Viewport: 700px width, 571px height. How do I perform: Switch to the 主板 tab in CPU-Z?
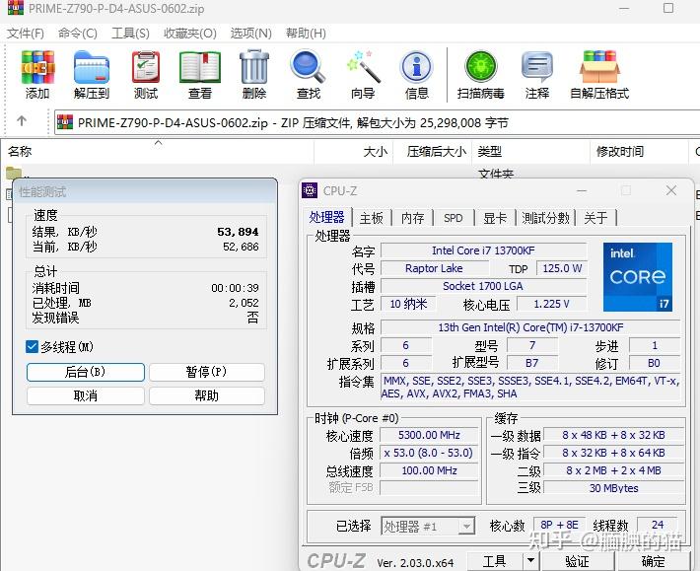pos(372,218)
